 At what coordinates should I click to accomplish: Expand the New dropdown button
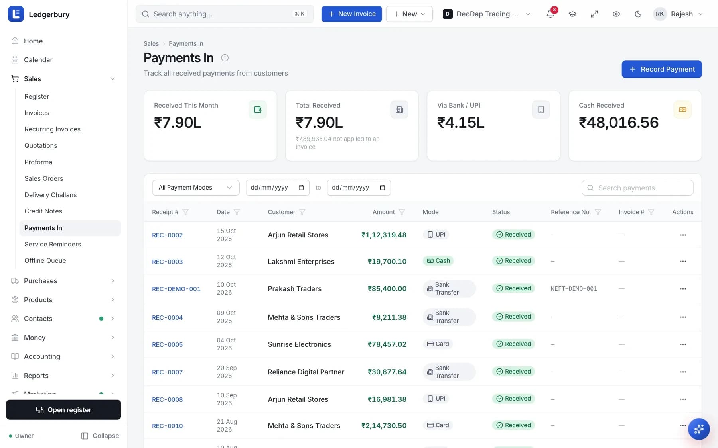tap(409, 14)
